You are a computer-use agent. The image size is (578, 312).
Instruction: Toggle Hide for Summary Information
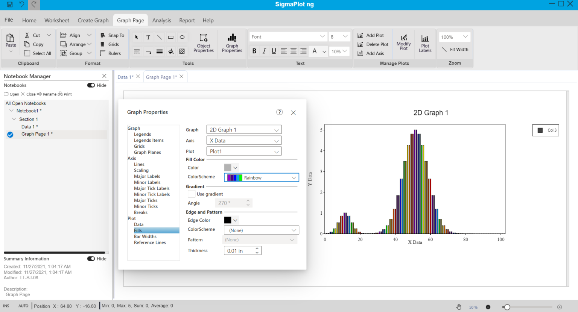pyautogui.click(x=90, y=259)
